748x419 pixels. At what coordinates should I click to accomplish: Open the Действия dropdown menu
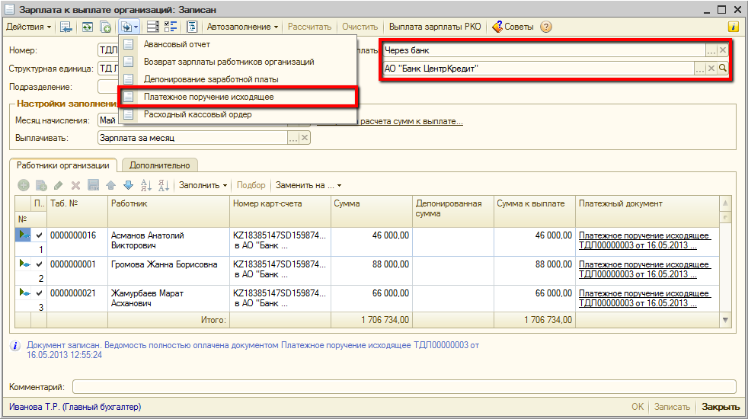[29, 27]
